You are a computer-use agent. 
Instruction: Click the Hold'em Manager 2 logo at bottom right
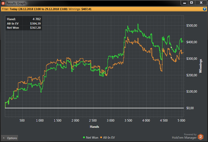tap(201, 137)
